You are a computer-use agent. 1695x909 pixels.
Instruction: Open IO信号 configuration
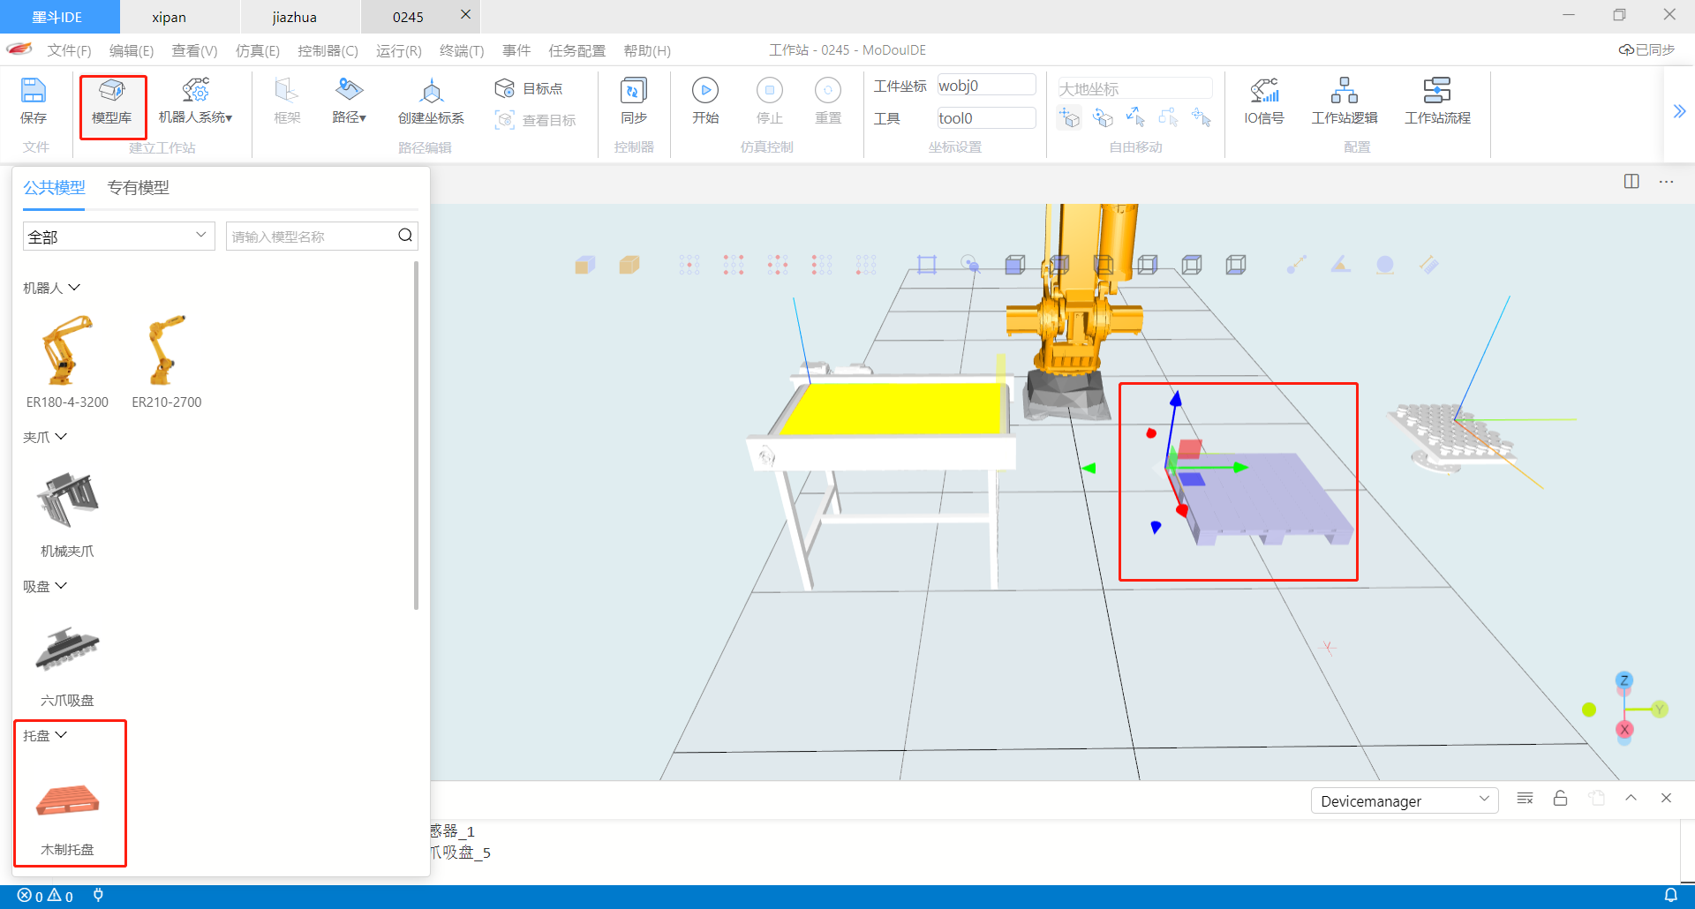[x=1263, y=91]
